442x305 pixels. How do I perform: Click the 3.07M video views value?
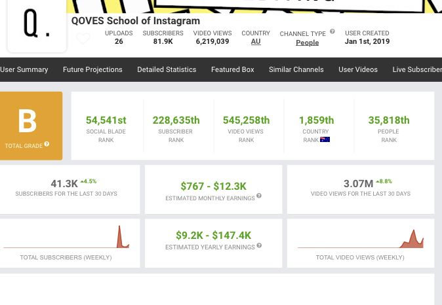click(358, 184)
